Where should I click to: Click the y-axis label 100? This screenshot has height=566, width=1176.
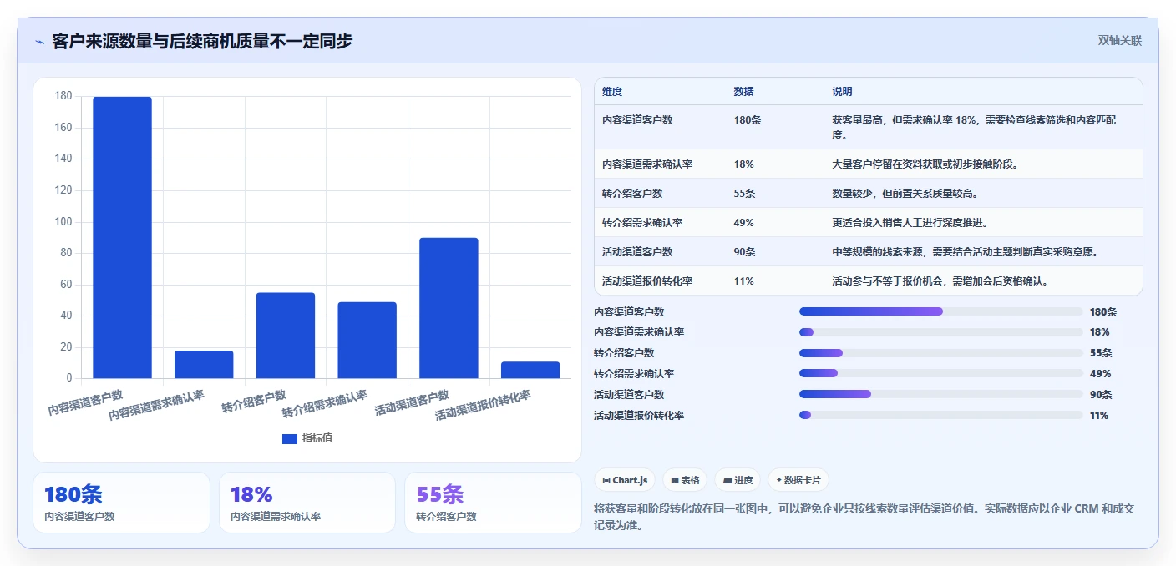point(63,222)
